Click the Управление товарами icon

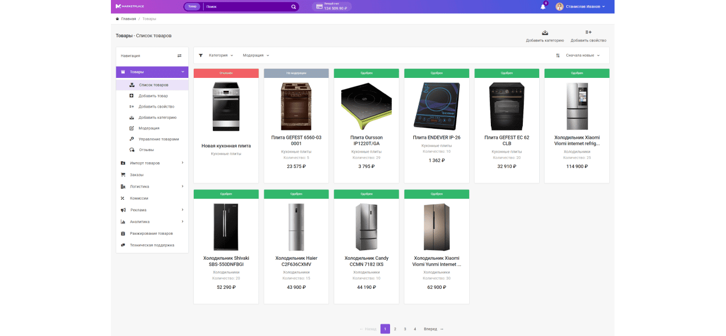point(132,139)
